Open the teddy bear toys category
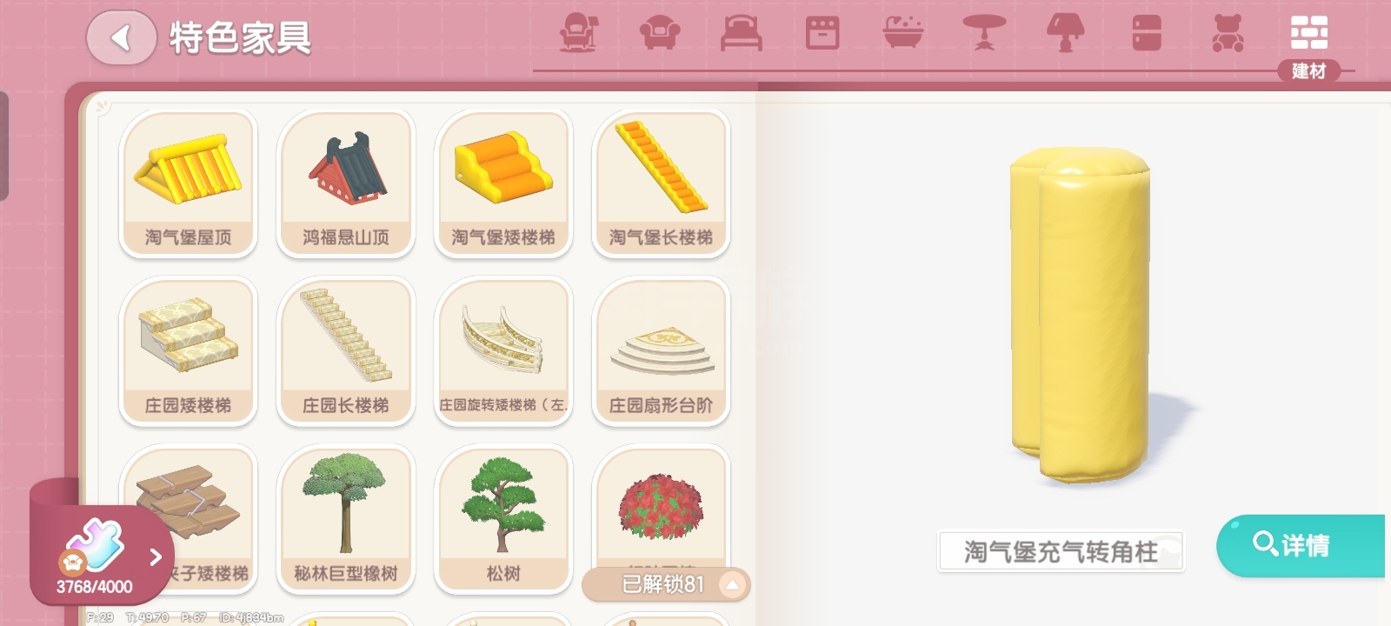The image size is (1391, 626). click(1228, 33)
